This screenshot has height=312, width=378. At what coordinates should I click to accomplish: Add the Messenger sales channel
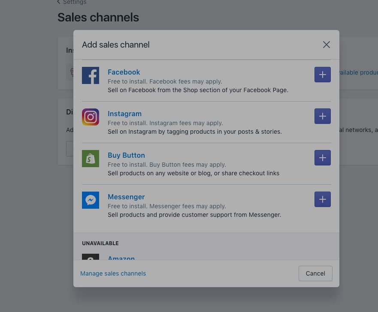coord(322,199)
